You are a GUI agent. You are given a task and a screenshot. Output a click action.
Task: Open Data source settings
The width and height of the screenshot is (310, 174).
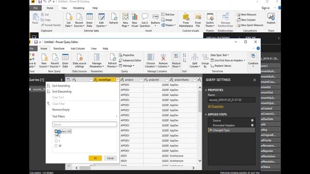coord(79,60)
